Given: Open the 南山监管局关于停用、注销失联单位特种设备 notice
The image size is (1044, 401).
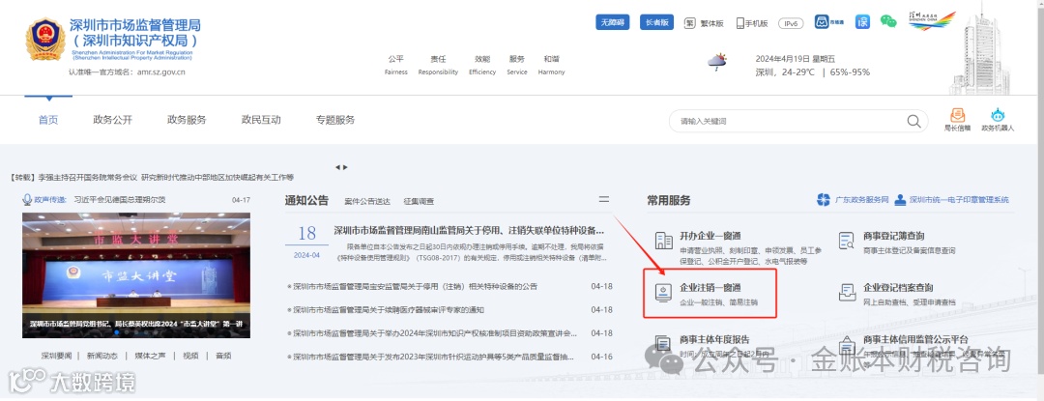Looking at the screenshot, I should coord(469,231).
